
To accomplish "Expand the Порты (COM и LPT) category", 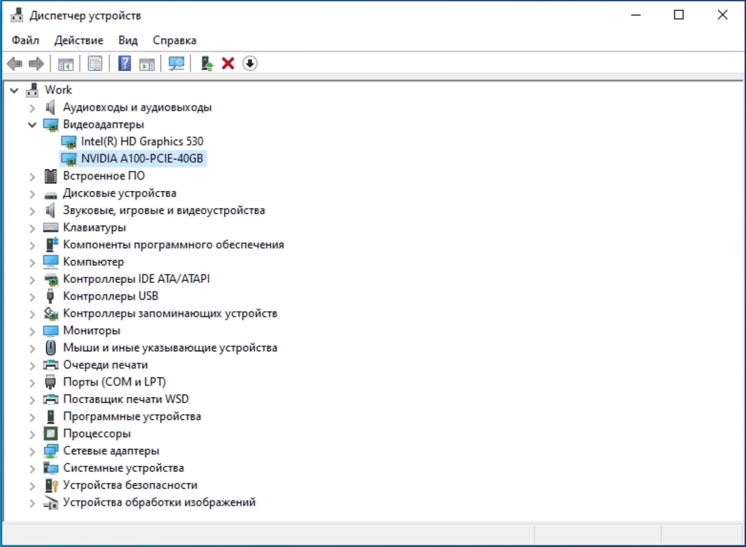I will (32, 382).
